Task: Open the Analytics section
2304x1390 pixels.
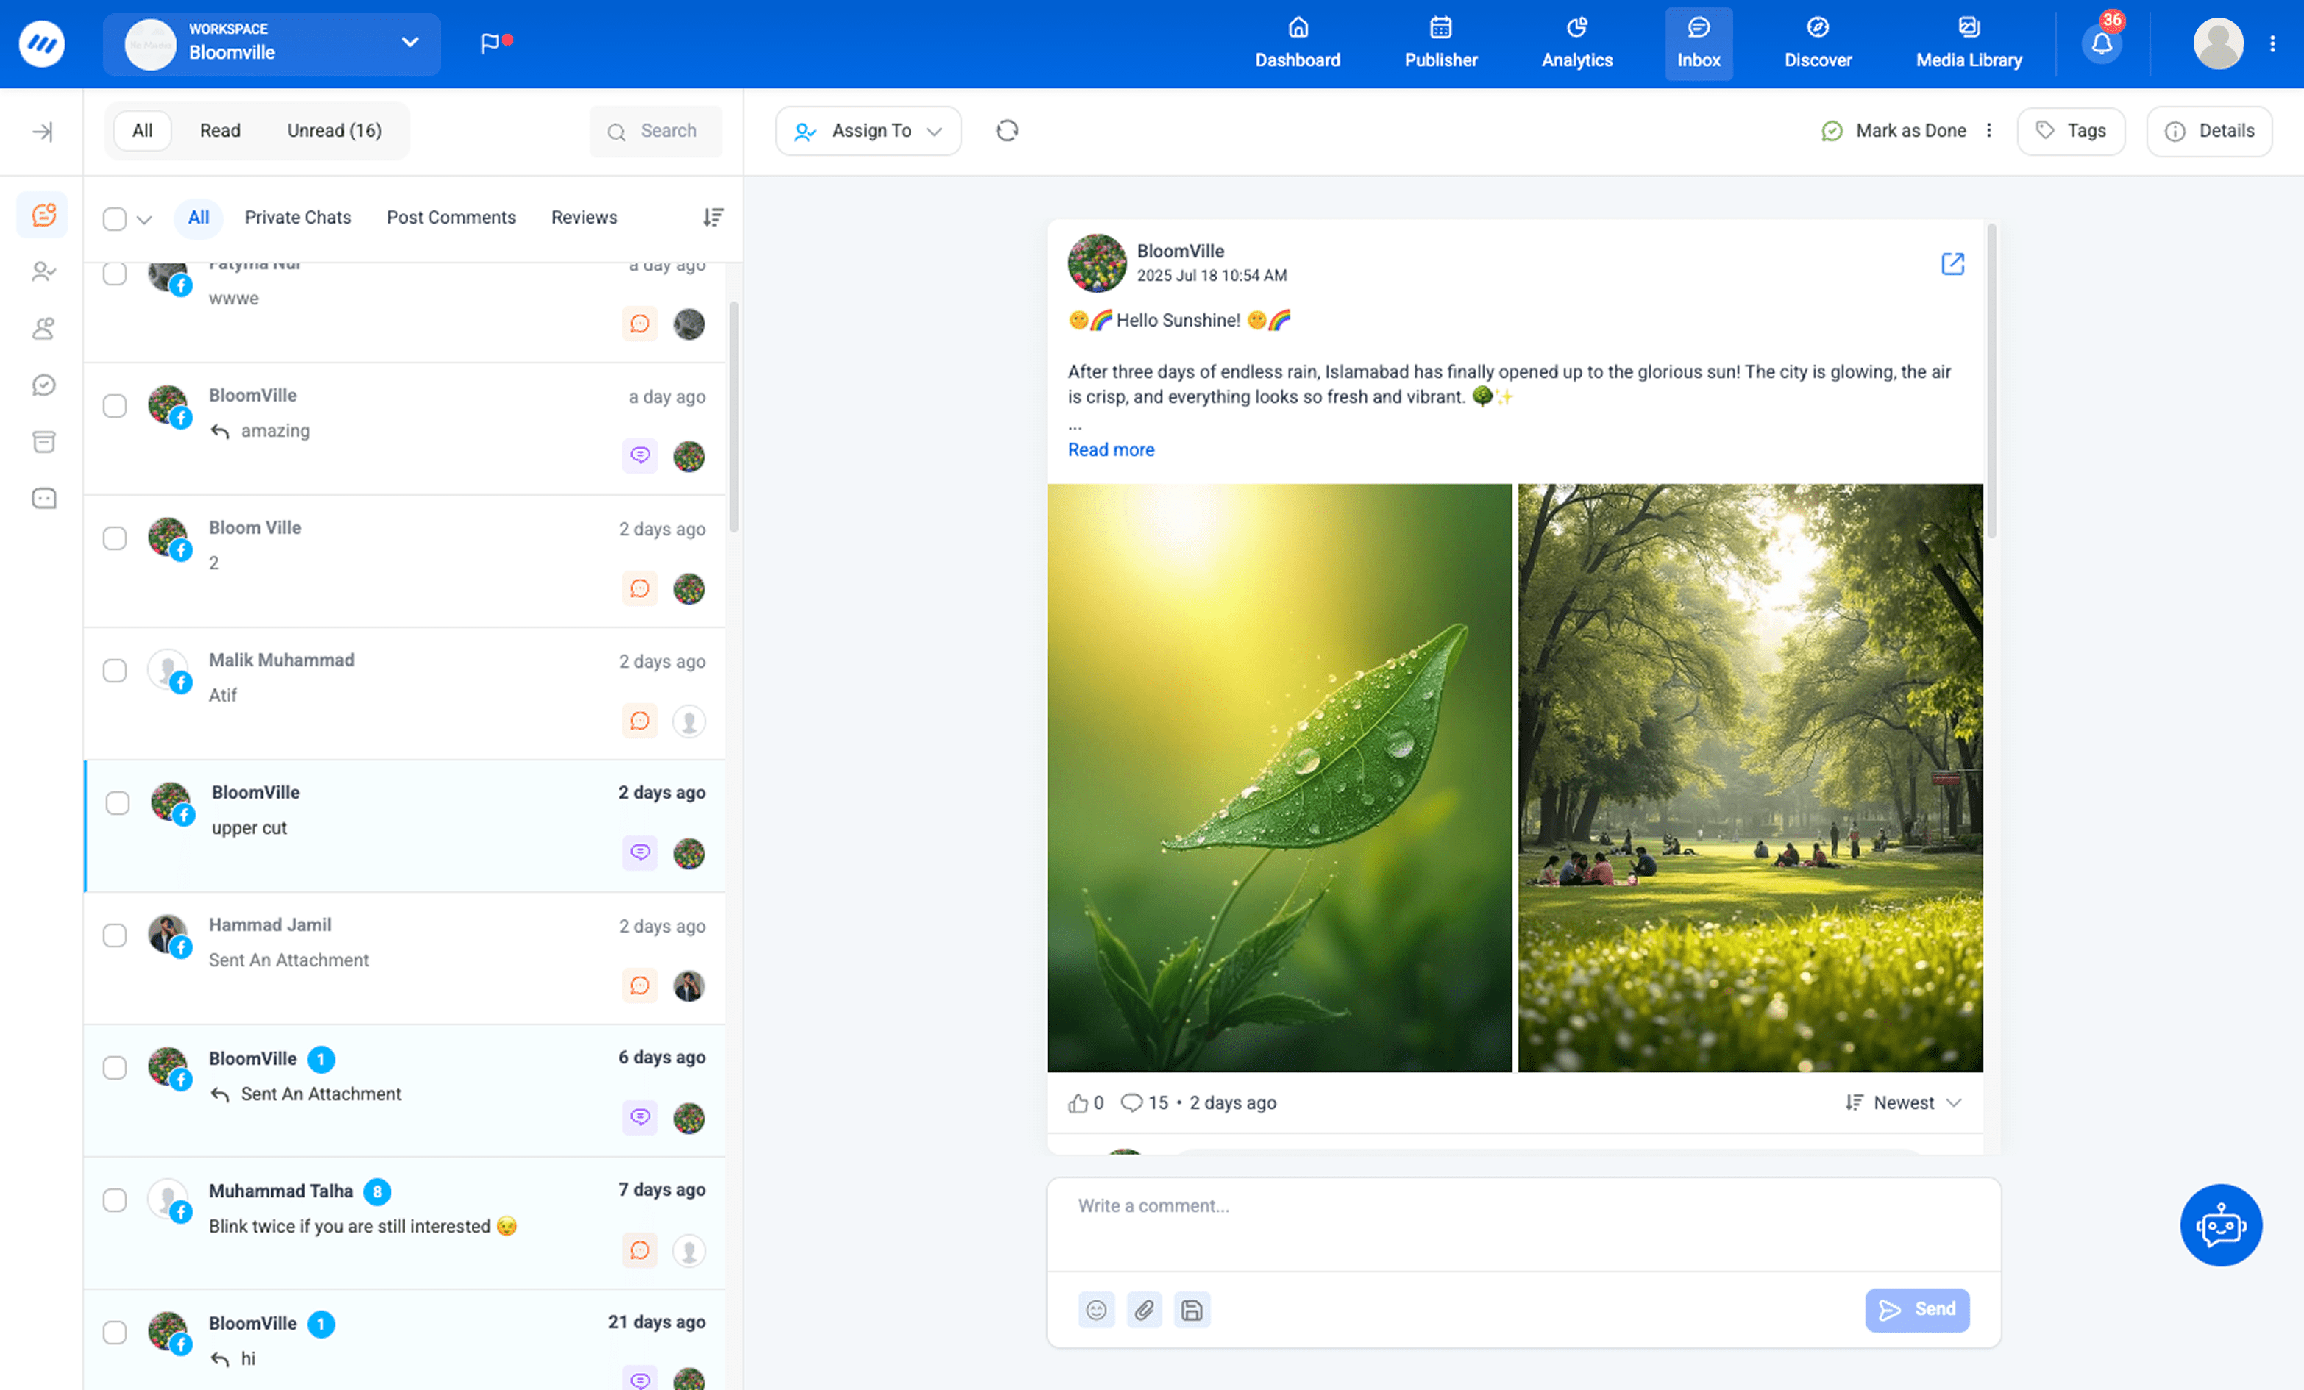Action: [1576, 43]
